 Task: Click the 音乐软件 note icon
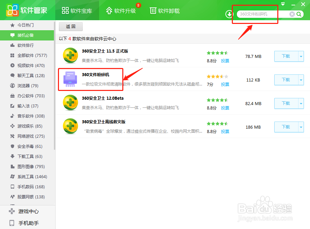point(12,116)
